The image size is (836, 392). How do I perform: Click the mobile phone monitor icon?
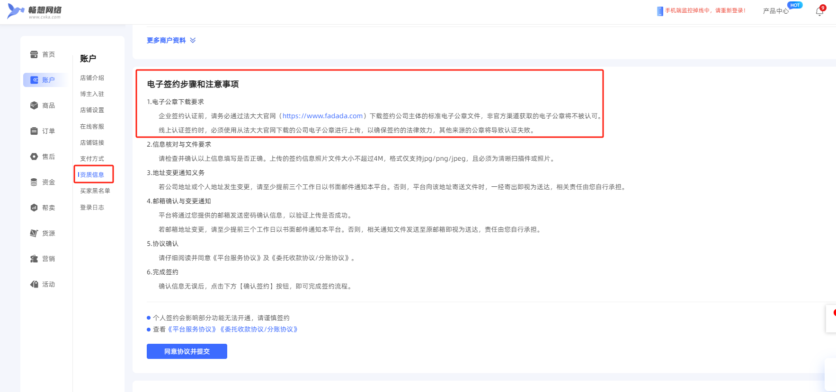(x=660, y=11)
